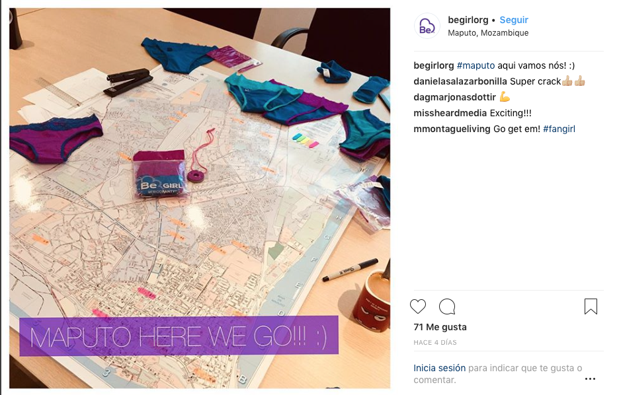
Task: Open missheardmedia commenter profile
Action: click(x=450, y=113)
